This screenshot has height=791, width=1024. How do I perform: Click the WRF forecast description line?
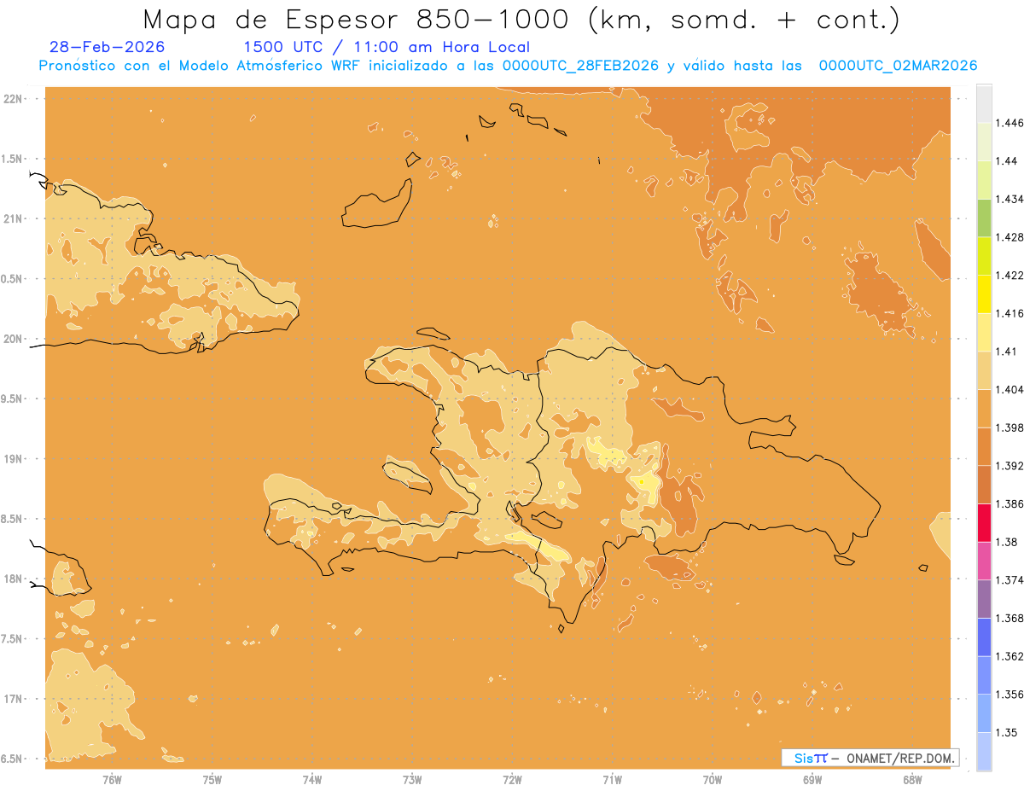pos(508,66)
